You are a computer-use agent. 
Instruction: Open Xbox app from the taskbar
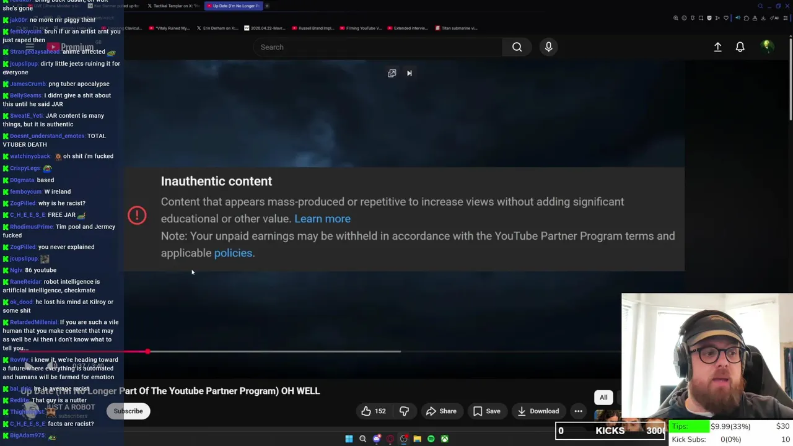click(444, 439)
